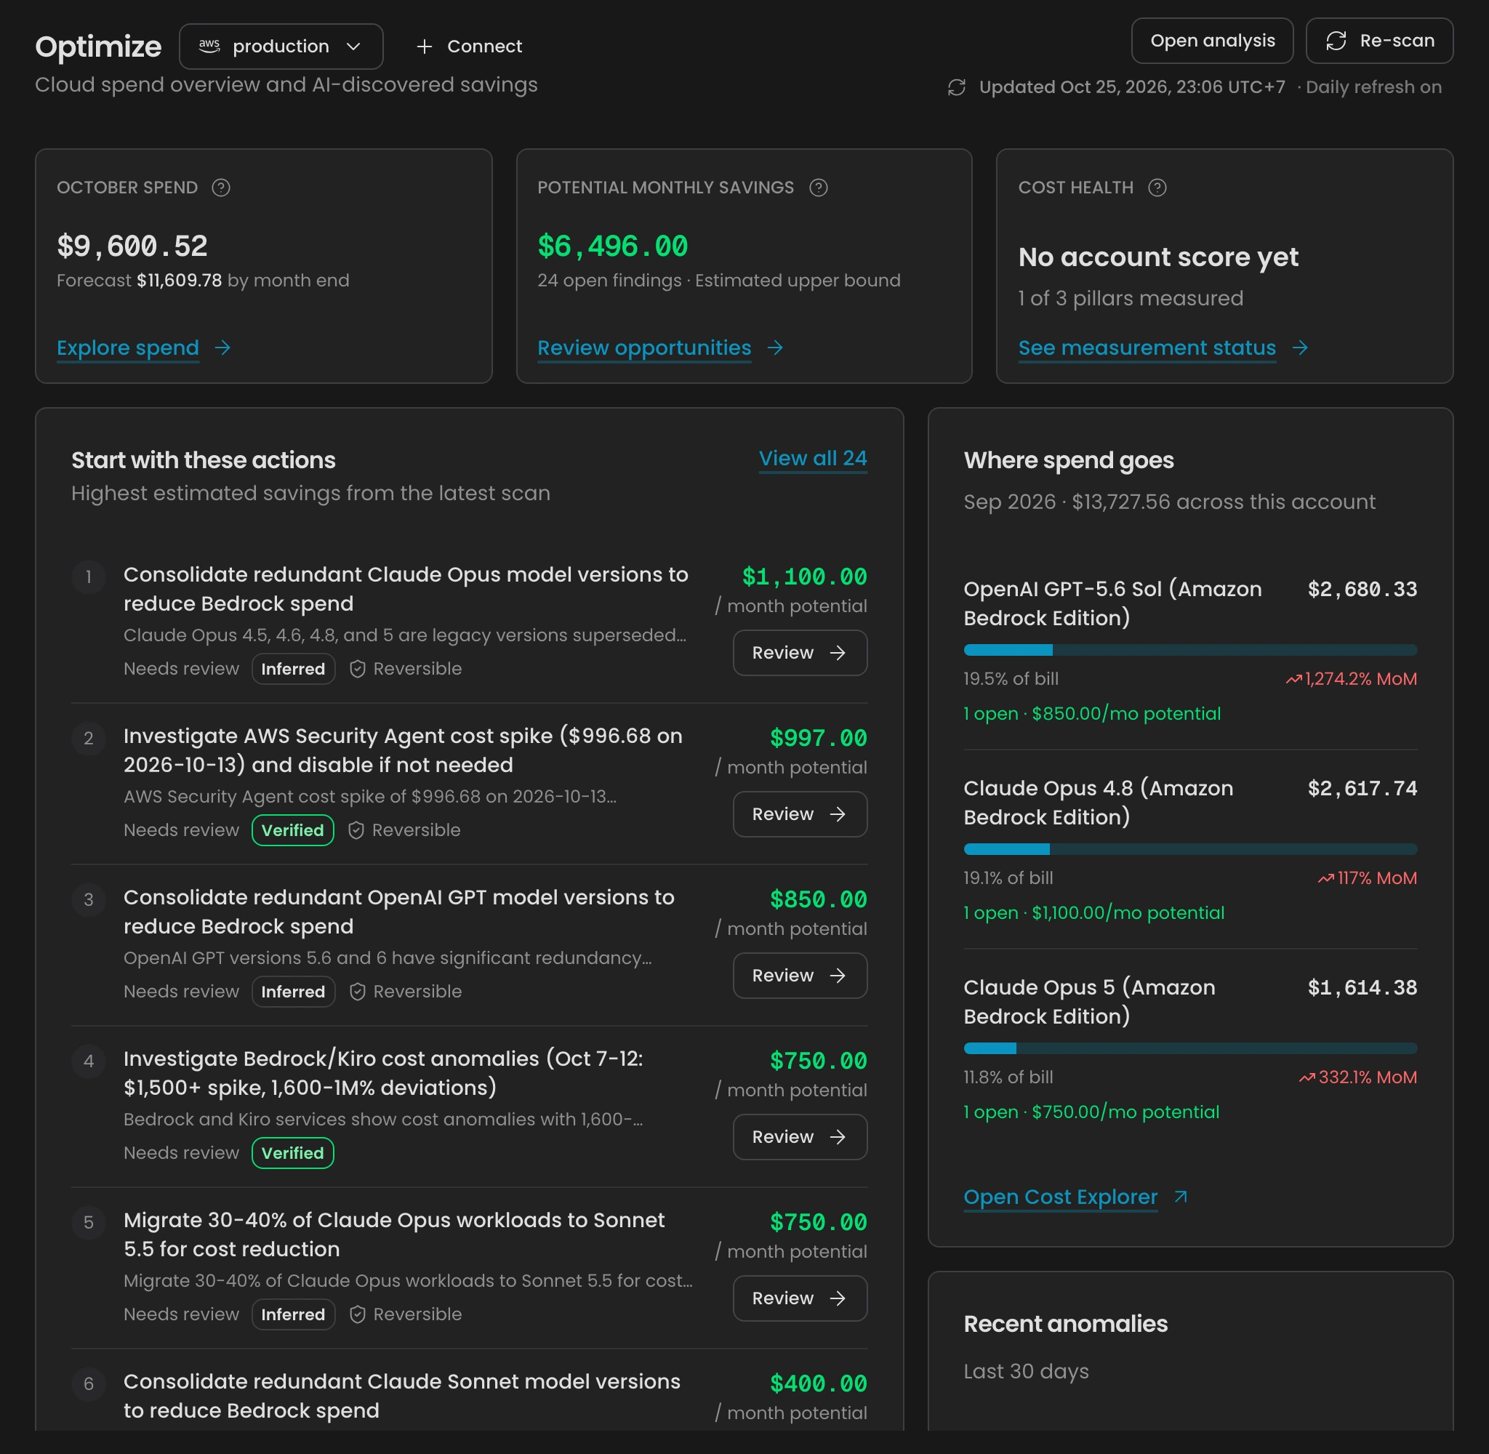Click Reversible shield icon on AWS Security Agent item

356,830
